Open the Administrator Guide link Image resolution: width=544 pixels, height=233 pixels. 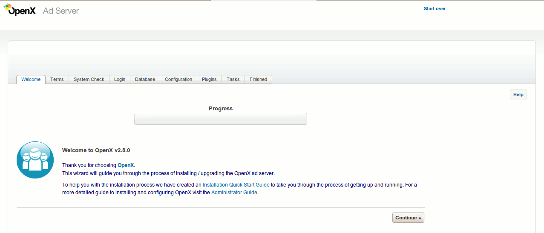234,193
